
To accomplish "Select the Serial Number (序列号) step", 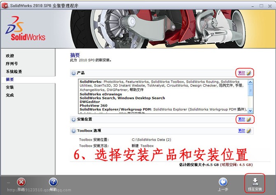I will pos(12,64).
